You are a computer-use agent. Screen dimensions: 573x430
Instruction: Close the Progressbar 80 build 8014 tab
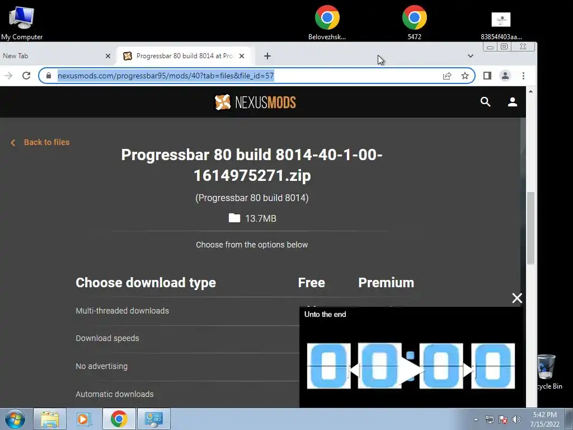242,56
